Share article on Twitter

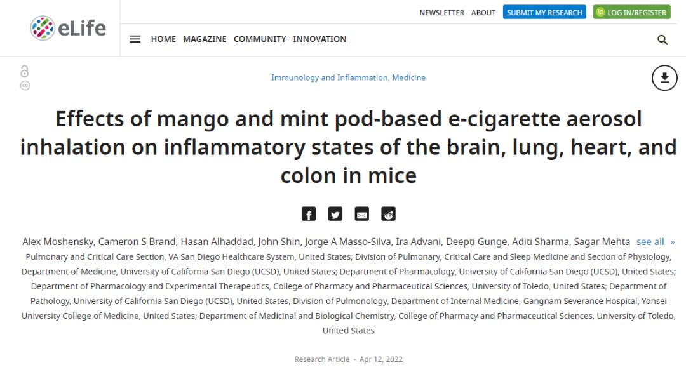pyautogui.click(x=335, y=214)
